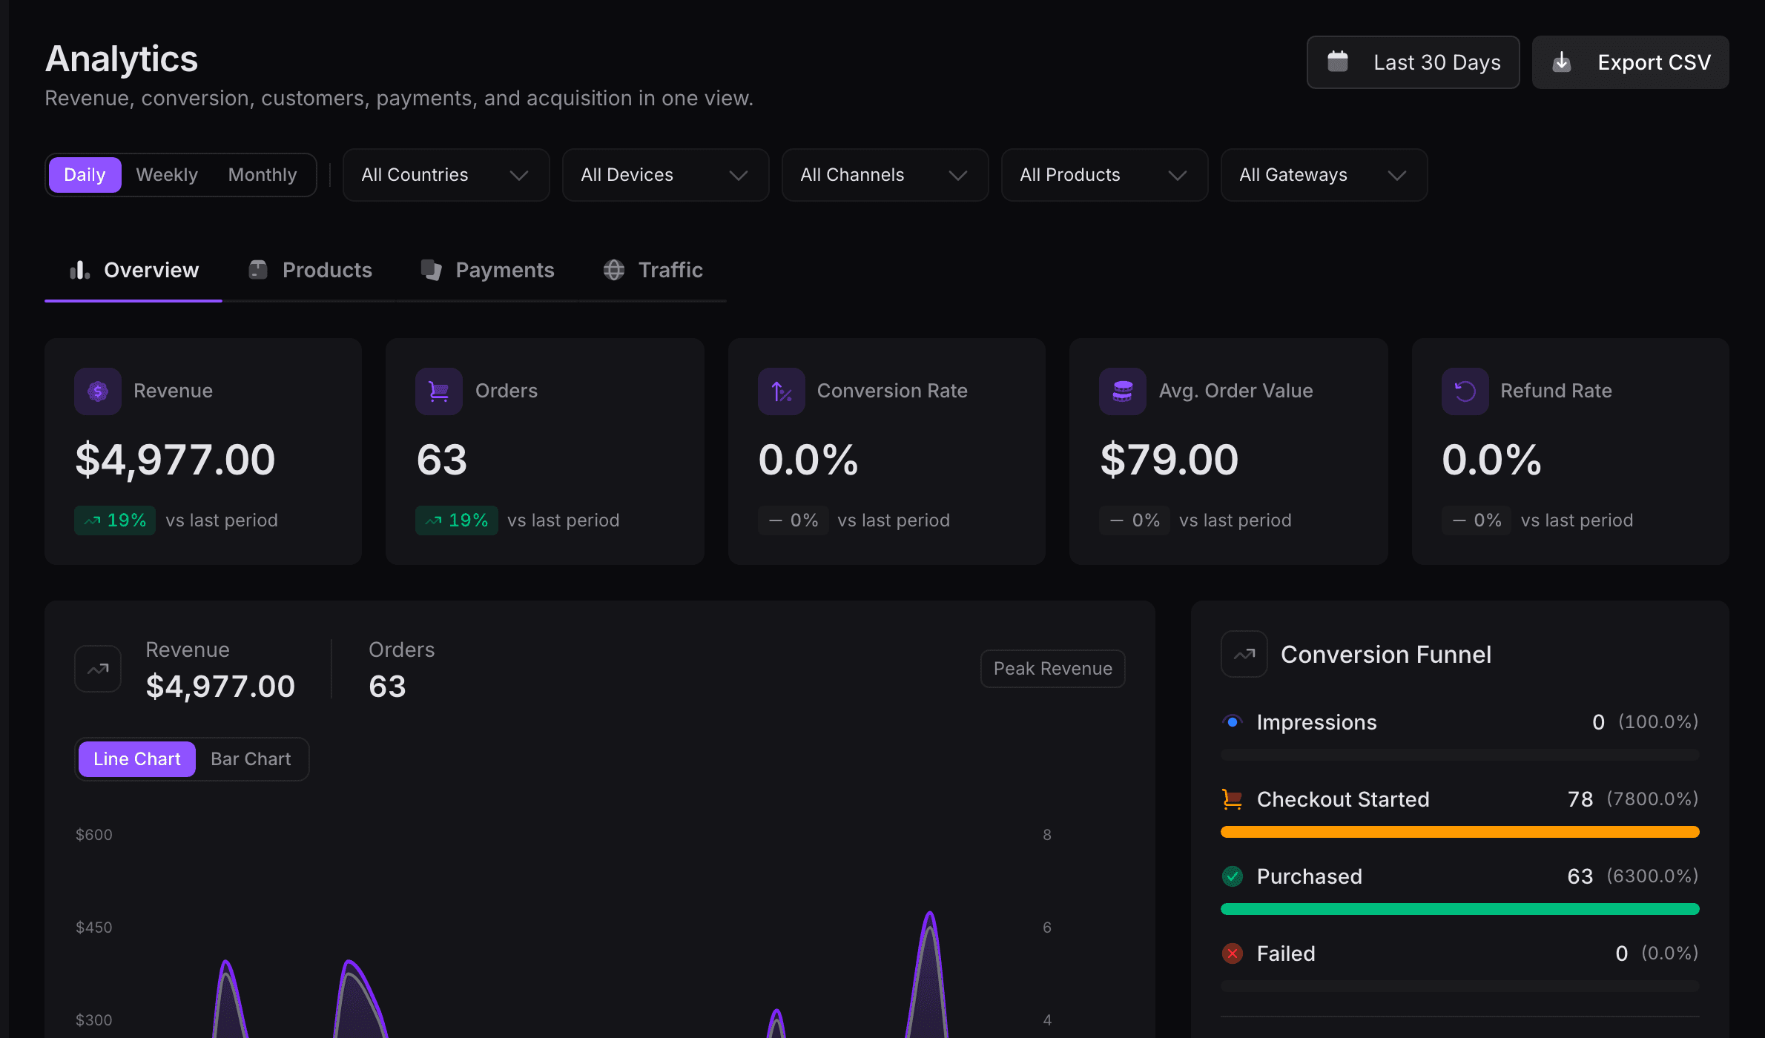Click the calendar icon beside Last 30 Days
The width and height of the screenshot is (1765, 1038).
click(1338, 62)
